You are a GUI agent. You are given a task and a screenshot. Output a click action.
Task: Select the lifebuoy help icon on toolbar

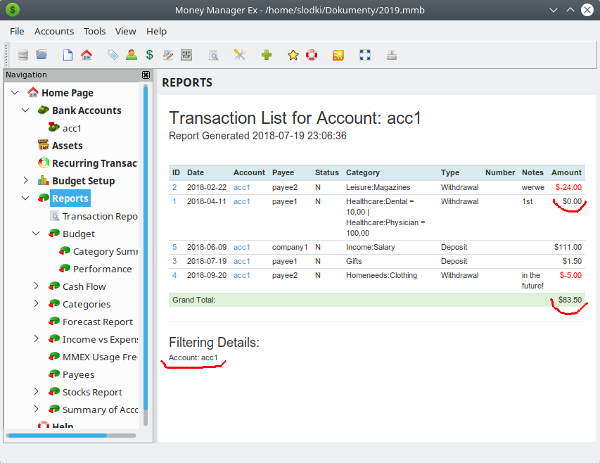click(x=311, y=55)
